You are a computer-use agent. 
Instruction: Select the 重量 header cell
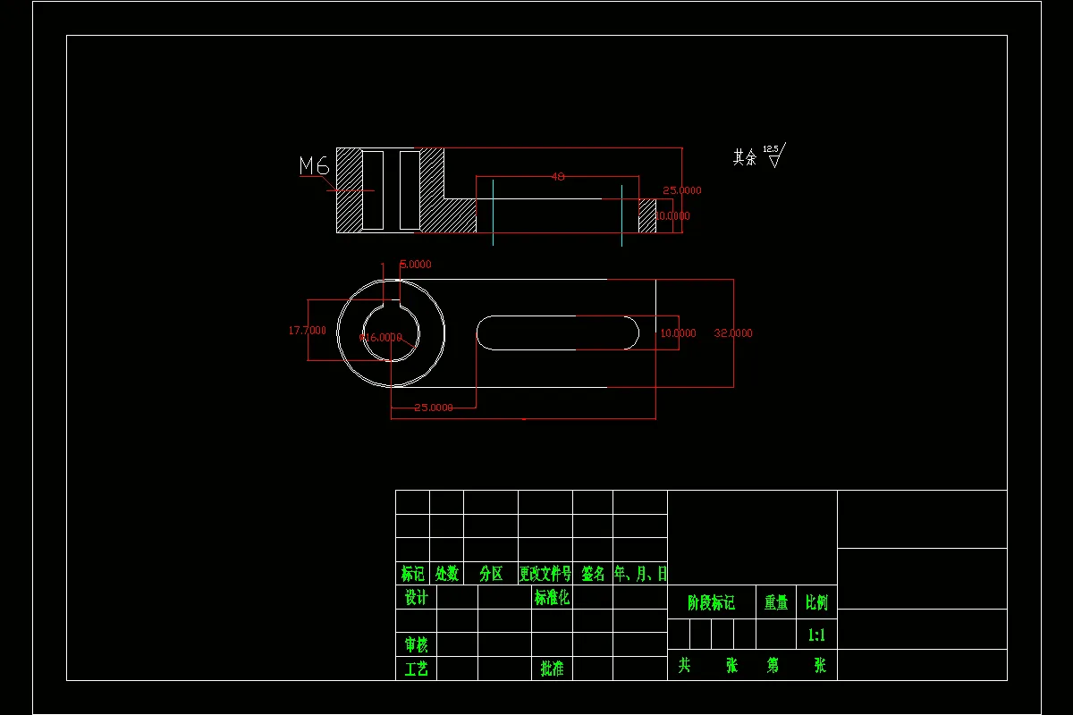(776, 603)
